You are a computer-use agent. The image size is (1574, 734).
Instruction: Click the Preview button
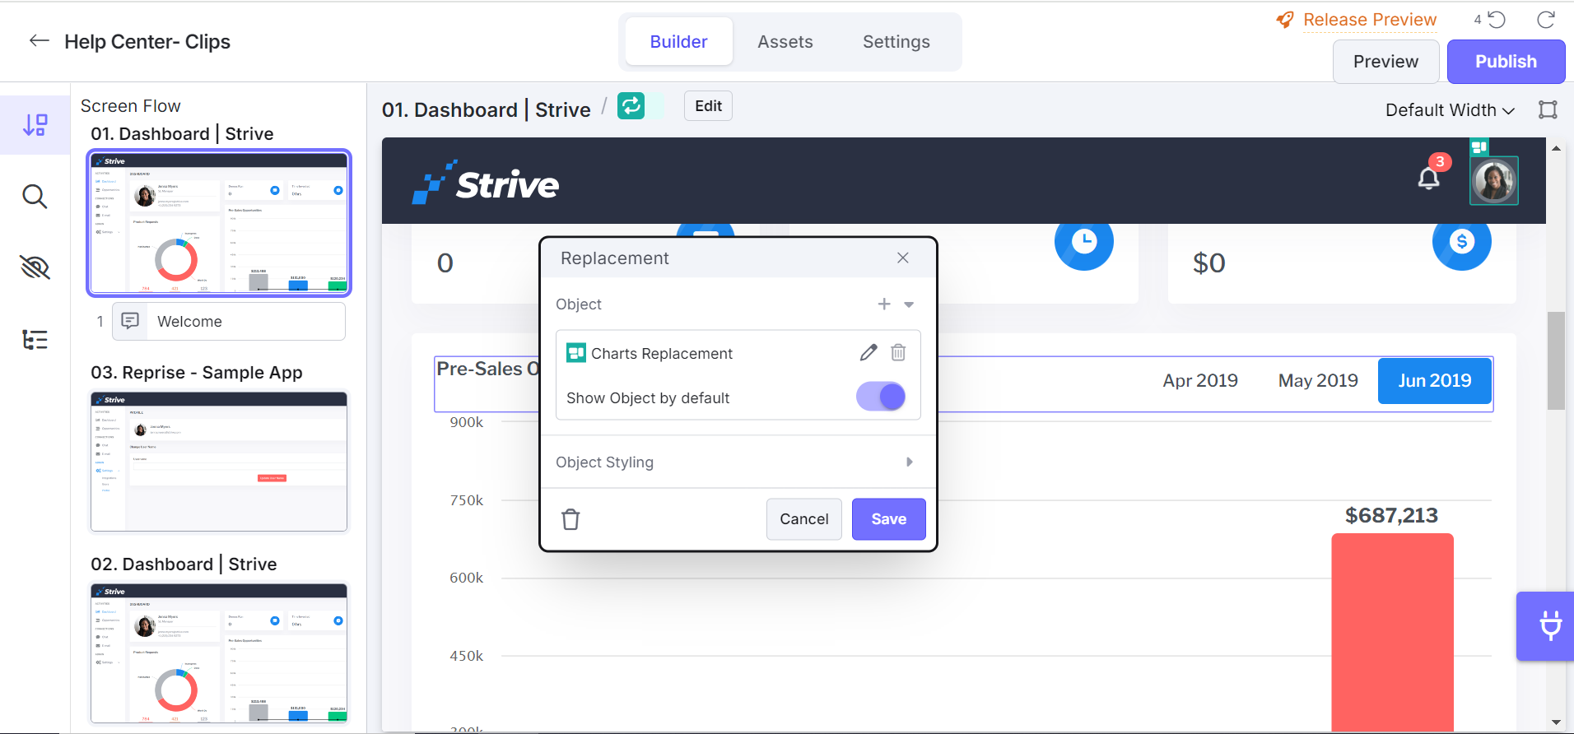click(1385, 62)
